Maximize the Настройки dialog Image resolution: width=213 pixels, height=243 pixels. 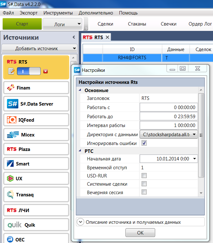click(x=183, y=68)
